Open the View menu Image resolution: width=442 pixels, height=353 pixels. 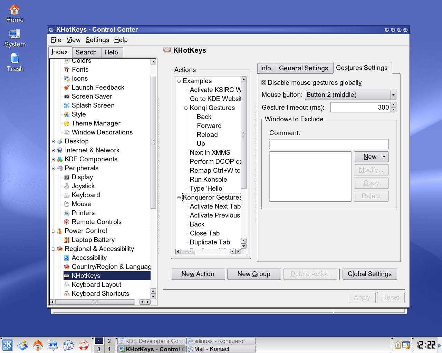(x=73, y=40)
